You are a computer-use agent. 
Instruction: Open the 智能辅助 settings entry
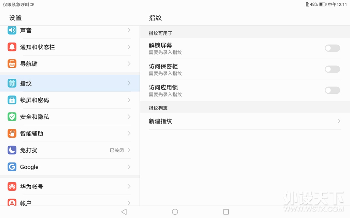click(70, 134)
